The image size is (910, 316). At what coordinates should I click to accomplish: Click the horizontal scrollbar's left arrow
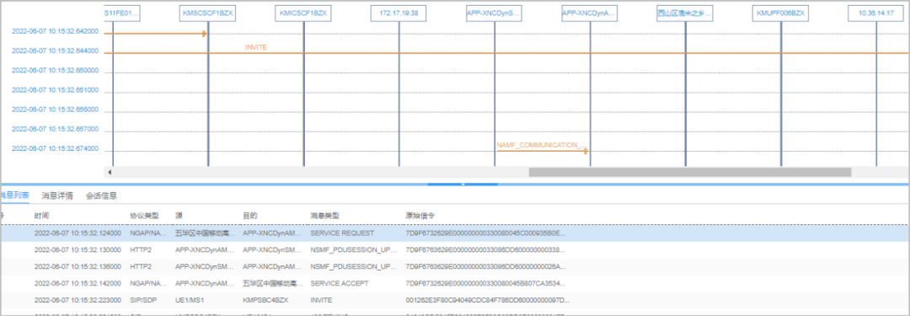[x=110, y=172]
